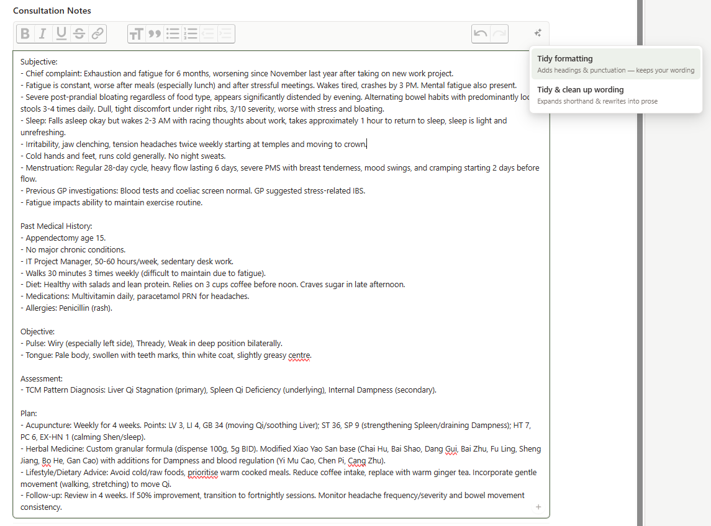Click 'Cold hands and feet' line
The image size is (711, 526).
point(123,156)
